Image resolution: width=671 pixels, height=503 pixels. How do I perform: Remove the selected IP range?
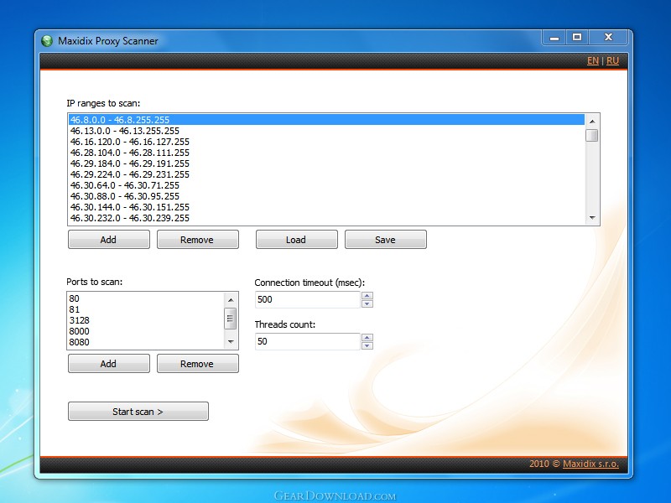tap(198, 240)
